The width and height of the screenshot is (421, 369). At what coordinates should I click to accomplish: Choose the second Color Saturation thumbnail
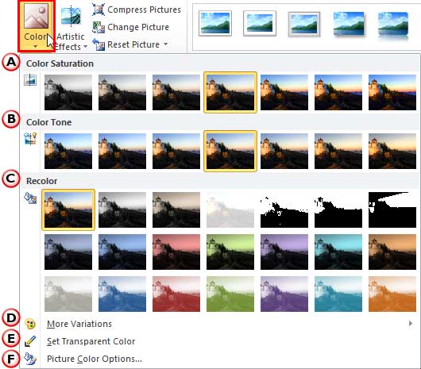click(122, 92)
